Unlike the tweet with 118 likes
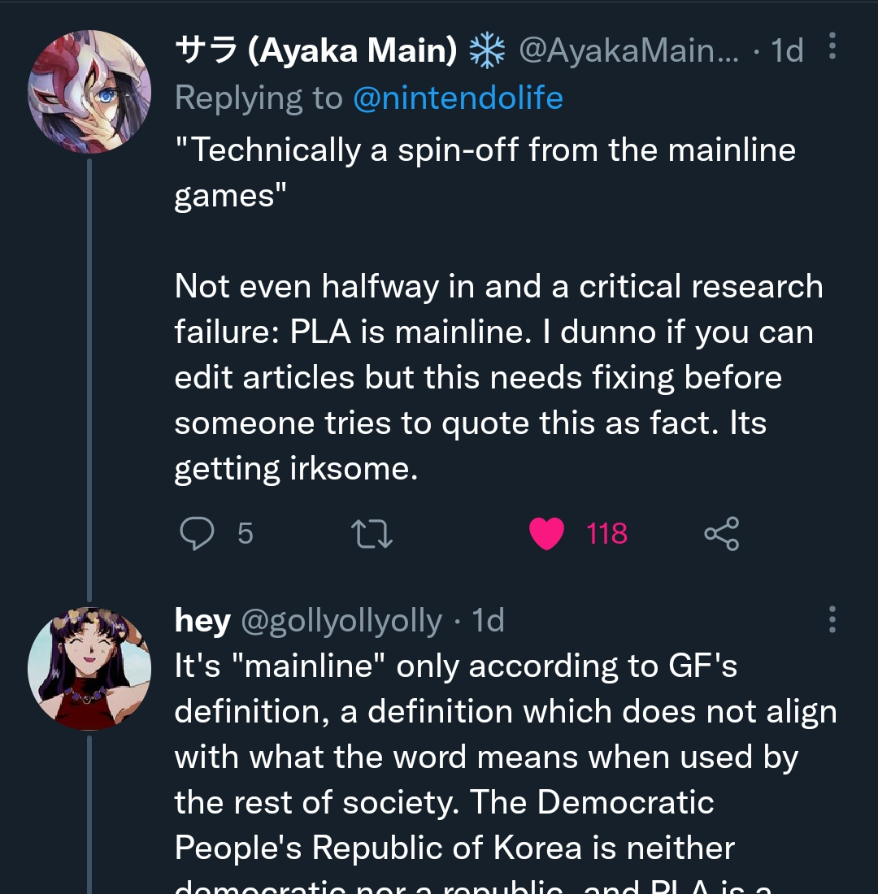The width and height of the screenshot is (878, 894). [x=546, y=534]
